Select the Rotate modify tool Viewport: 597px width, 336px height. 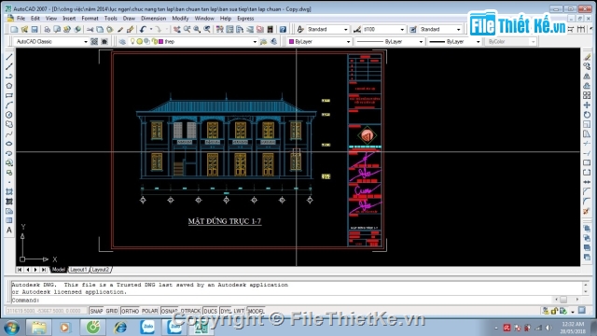click(x=587, y=115)
